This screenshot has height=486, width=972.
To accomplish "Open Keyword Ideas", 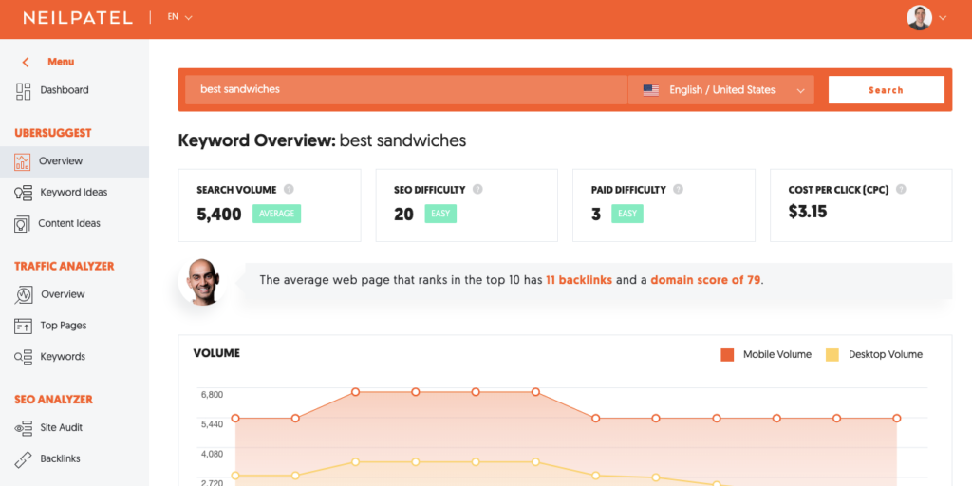I will (x=74, y=192).
